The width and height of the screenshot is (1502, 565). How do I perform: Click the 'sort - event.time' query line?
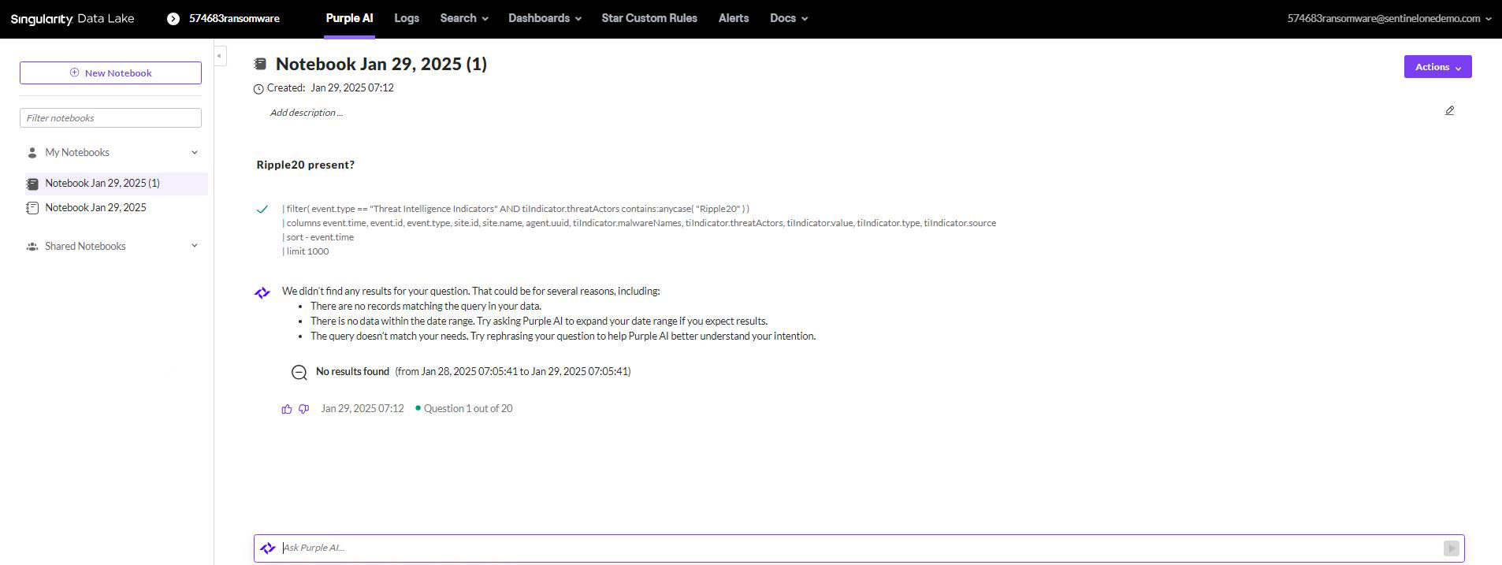click(x=318, y=237)
